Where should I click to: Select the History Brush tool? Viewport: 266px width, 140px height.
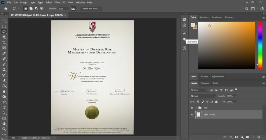tap(4, 75)
